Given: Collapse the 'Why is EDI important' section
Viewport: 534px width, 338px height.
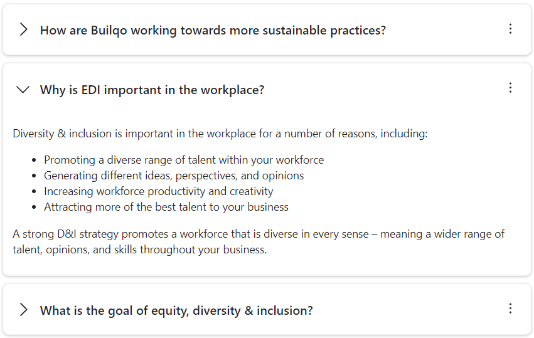Looking at the screenshot, I should tap(23, 90).
